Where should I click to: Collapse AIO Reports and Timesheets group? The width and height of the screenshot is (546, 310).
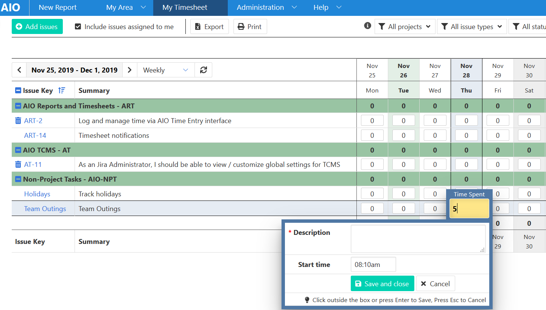tap(18, 106)
